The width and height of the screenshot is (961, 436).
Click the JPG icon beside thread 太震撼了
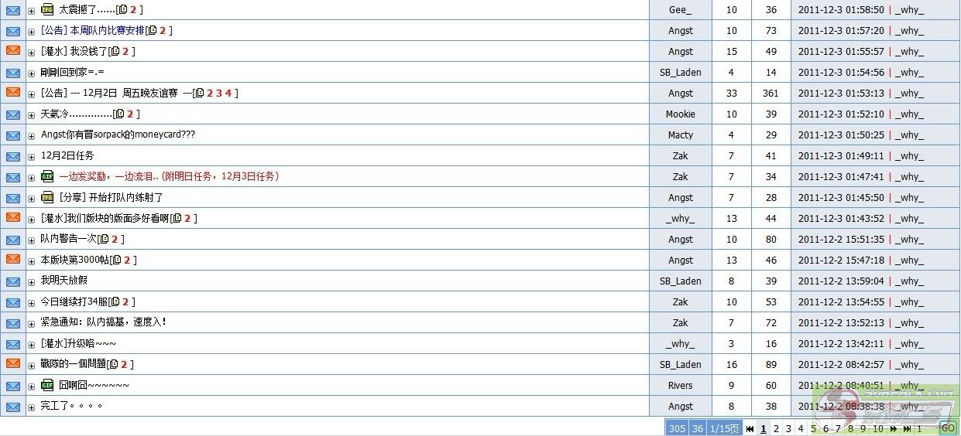pyautogui.click(x=47, y=9)
